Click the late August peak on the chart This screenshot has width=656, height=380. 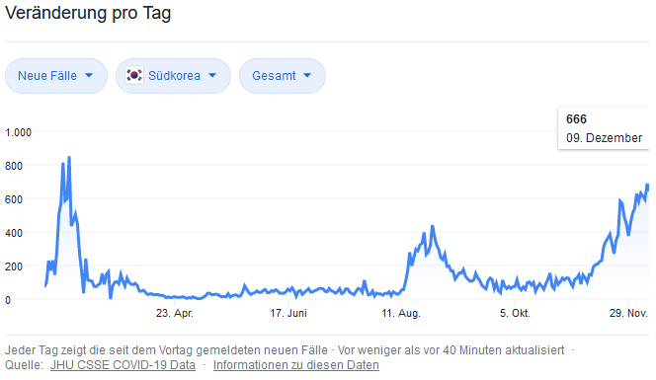(433, 227)
